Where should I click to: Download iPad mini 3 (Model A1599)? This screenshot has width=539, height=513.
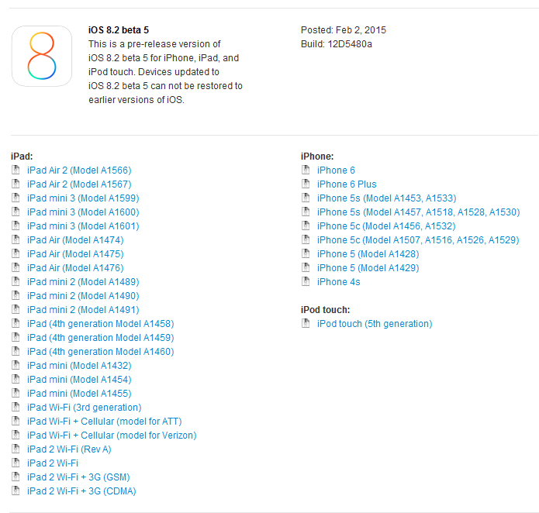pyautogui.click(x=83, y=198)
